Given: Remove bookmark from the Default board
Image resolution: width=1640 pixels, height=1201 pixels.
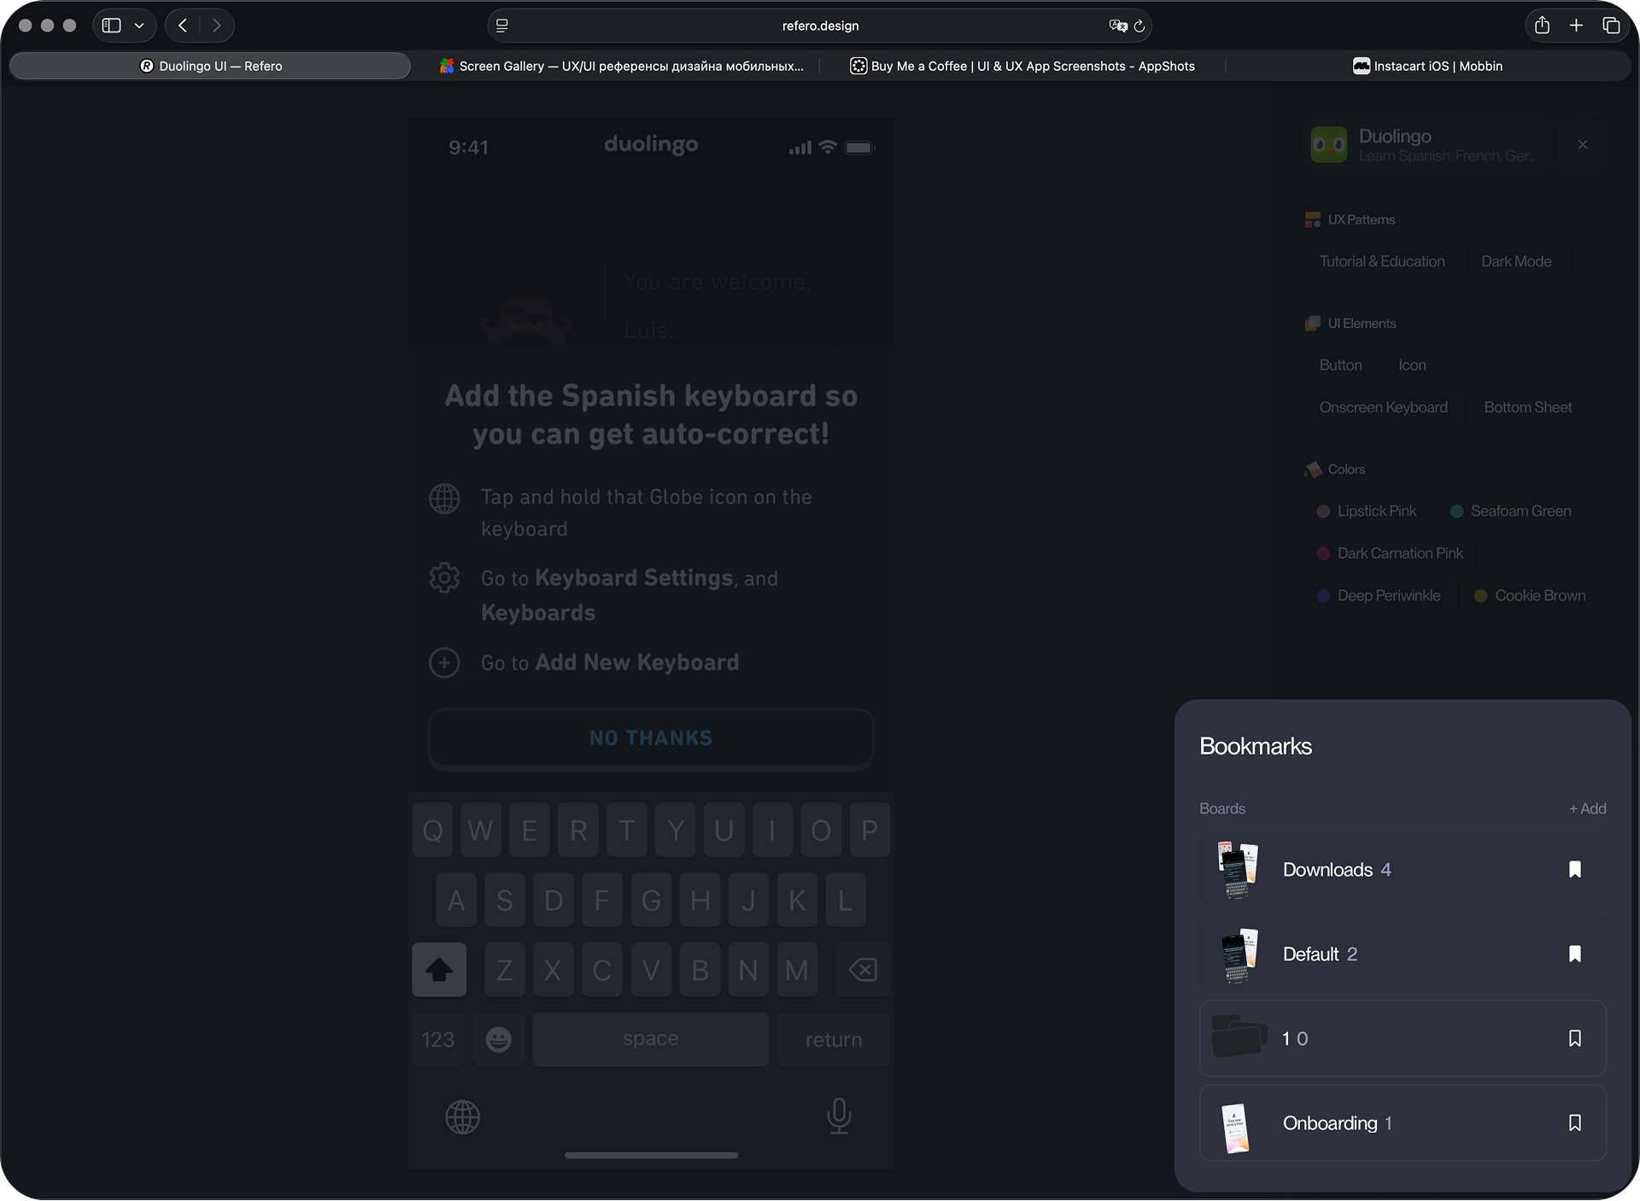Looking at the screenshot, I should pyautogui.click(x=1575, y=953).
